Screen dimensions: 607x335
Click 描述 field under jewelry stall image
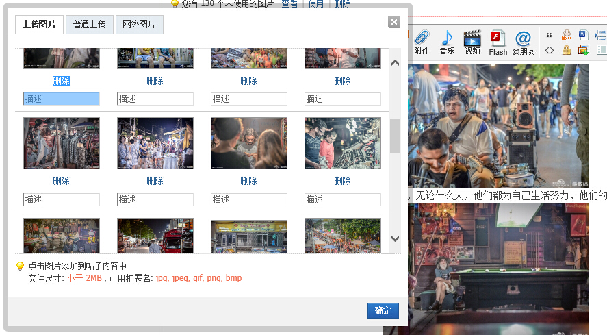(343, 199)
